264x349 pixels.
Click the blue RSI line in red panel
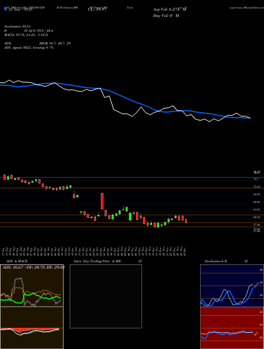tap(227, 334)
